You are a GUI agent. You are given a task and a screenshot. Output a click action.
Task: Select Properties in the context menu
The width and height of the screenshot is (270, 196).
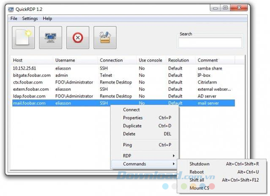(133, 118)
